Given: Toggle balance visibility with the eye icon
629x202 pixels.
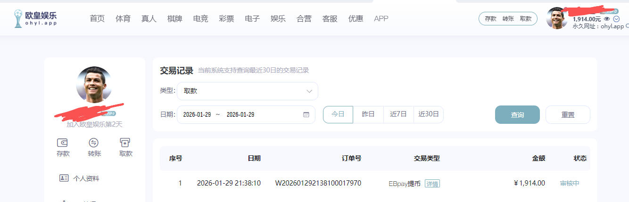Looking at the screenshot, I should [x=607, y=19].
